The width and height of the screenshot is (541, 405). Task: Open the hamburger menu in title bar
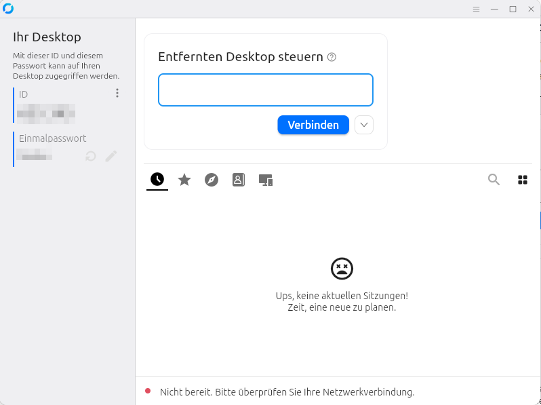coord(477,9)
